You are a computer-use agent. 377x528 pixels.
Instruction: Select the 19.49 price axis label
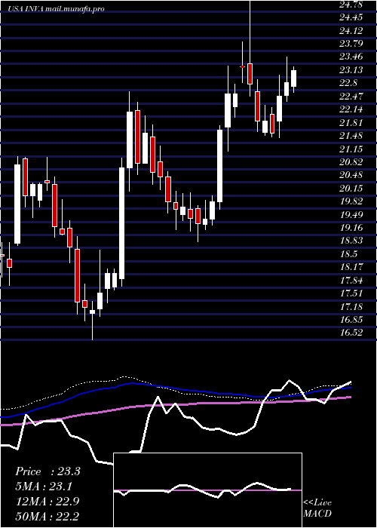coord(351,214)
